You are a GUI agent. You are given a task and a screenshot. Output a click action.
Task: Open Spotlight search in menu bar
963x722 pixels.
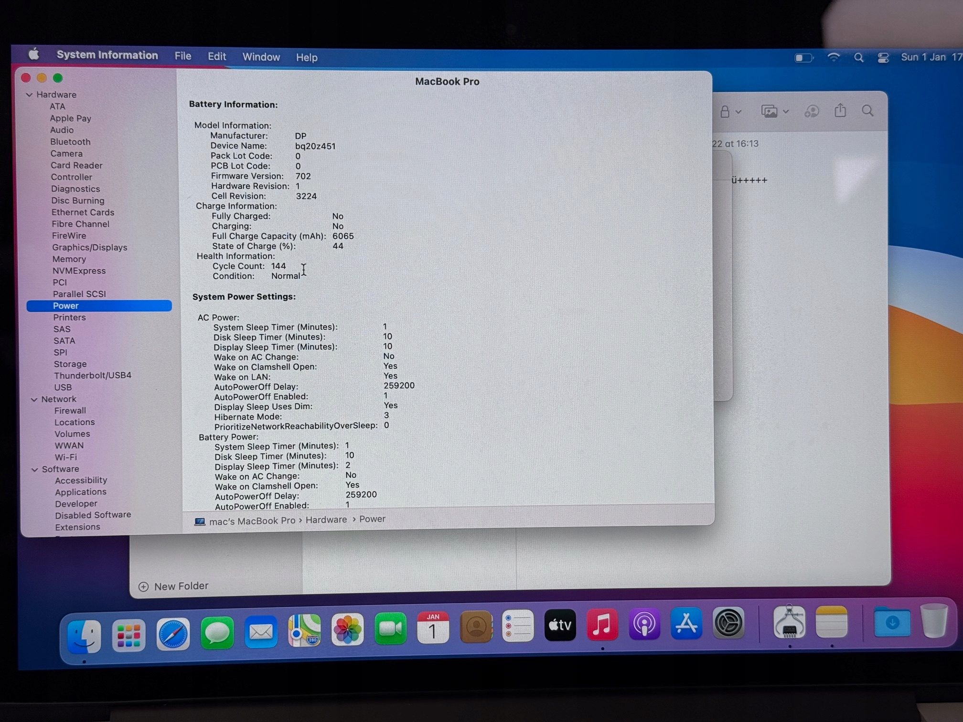[858, 58]
